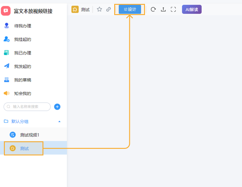Collapse 默认分组 with the arrow
The height and width of the screenshot is (187, 242).
(x=59, y=121)
